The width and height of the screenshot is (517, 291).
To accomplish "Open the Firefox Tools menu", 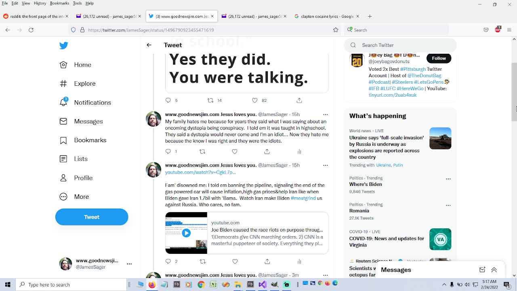I will [77, 3].
